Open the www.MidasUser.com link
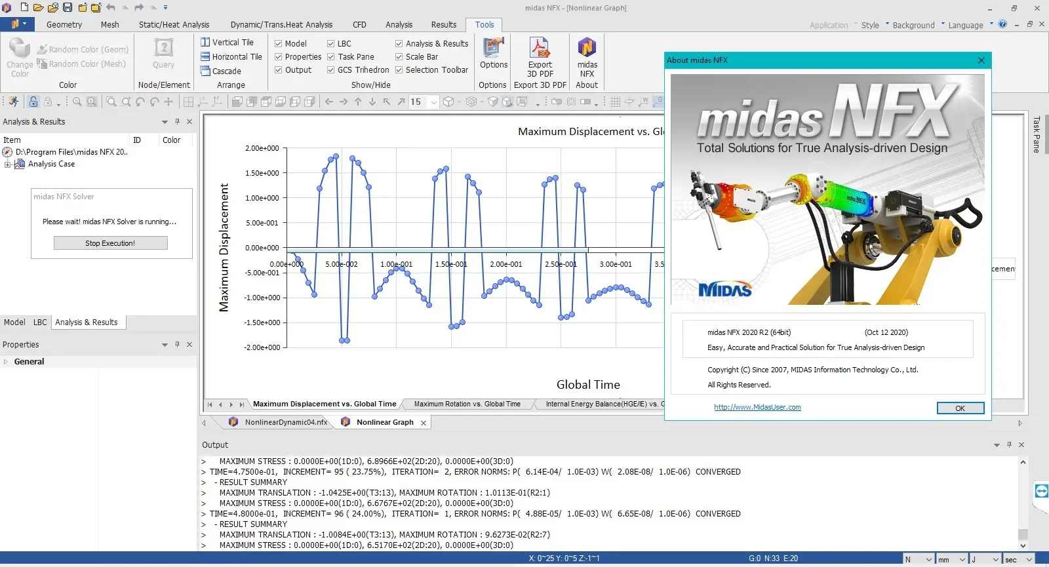The height and width of the screenshot is (567, 1049). click(757, 407)
